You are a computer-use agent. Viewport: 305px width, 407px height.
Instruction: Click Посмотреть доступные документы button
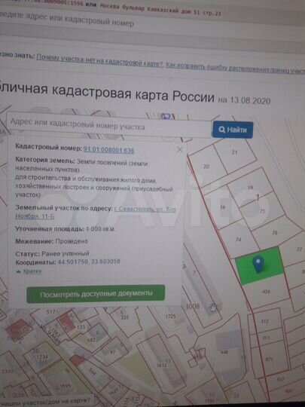[x=96, y=294]
